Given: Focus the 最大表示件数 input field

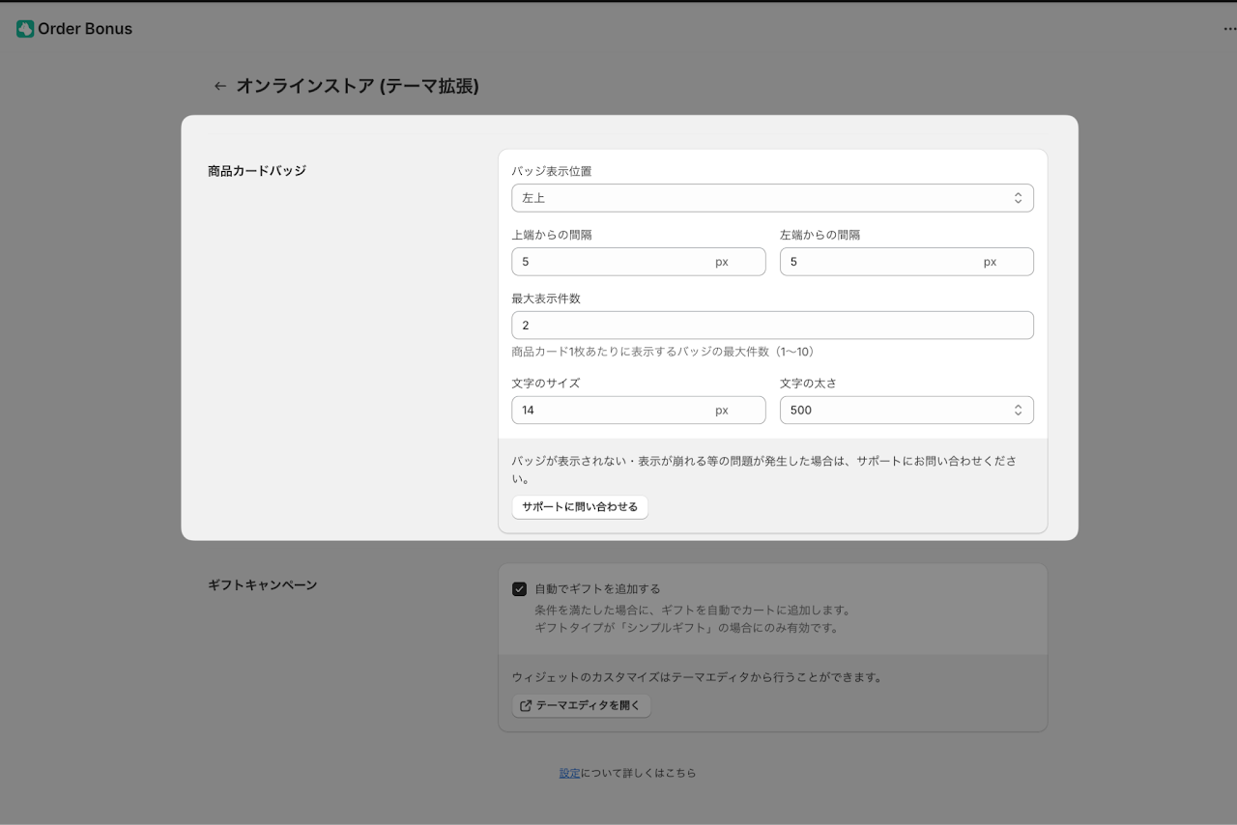Looking at the screenshot, I should [772, 326].
